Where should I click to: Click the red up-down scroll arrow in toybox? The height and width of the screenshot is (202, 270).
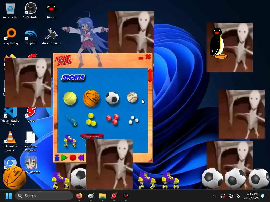[x=150, y=75]
